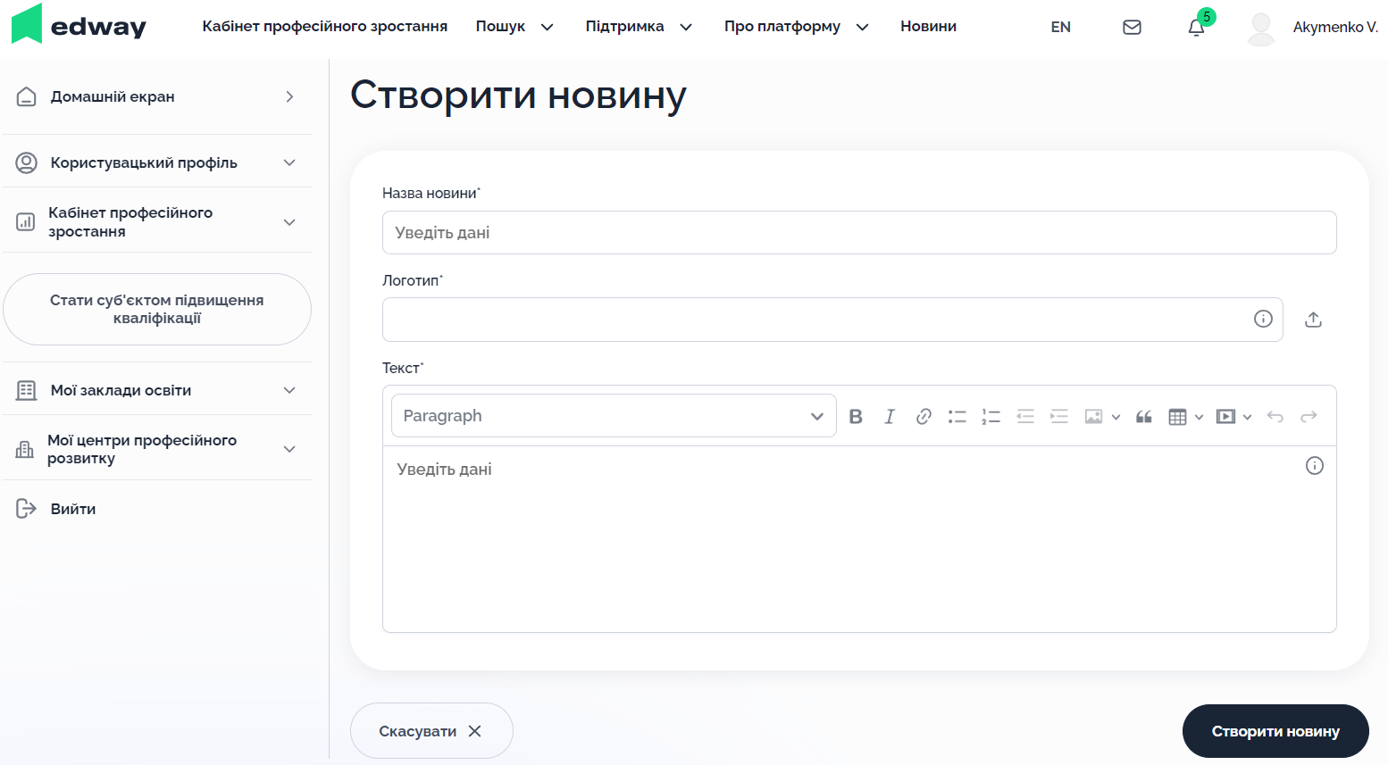
Task: Open the table options arrow
Action: coord(1199,417)
